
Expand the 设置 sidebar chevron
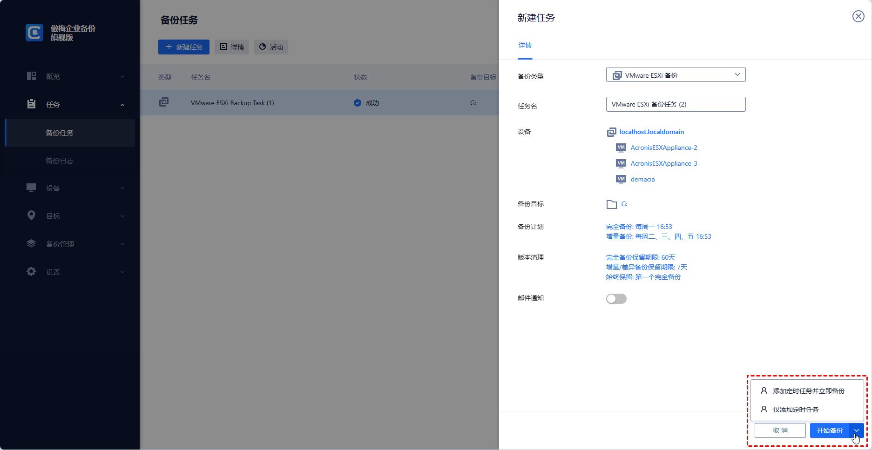[122, 272]
